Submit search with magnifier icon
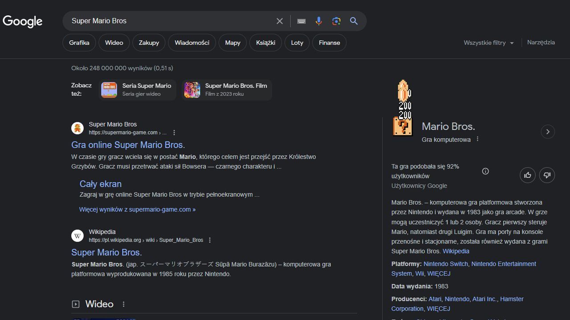Image resolution: width=570 pixels, height=320 pixels. coord(354,21)
